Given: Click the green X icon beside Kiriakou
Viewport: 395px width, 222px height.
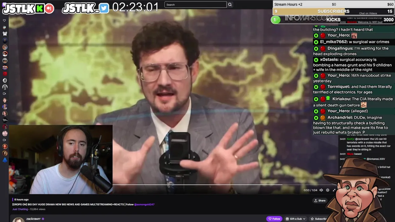Looking at the screenshot, I should [x=316, y=99].
